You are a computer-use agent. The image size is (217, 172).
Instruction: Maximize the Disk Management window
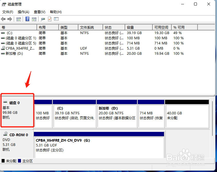coord(195,4)
